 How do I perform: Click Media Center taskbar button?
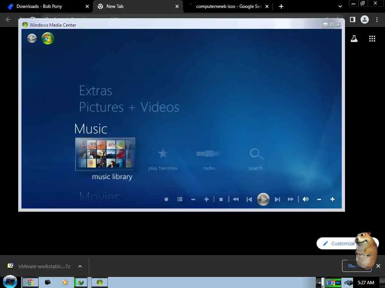(99, 282)
